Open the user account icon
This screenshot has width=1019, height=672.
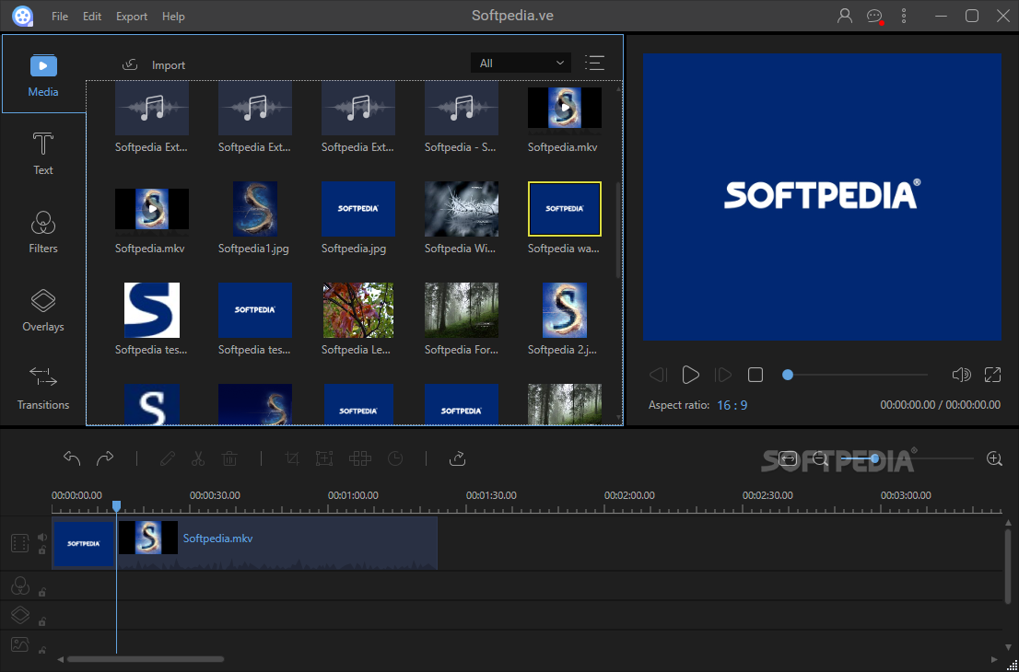click(x=845, y=16)
